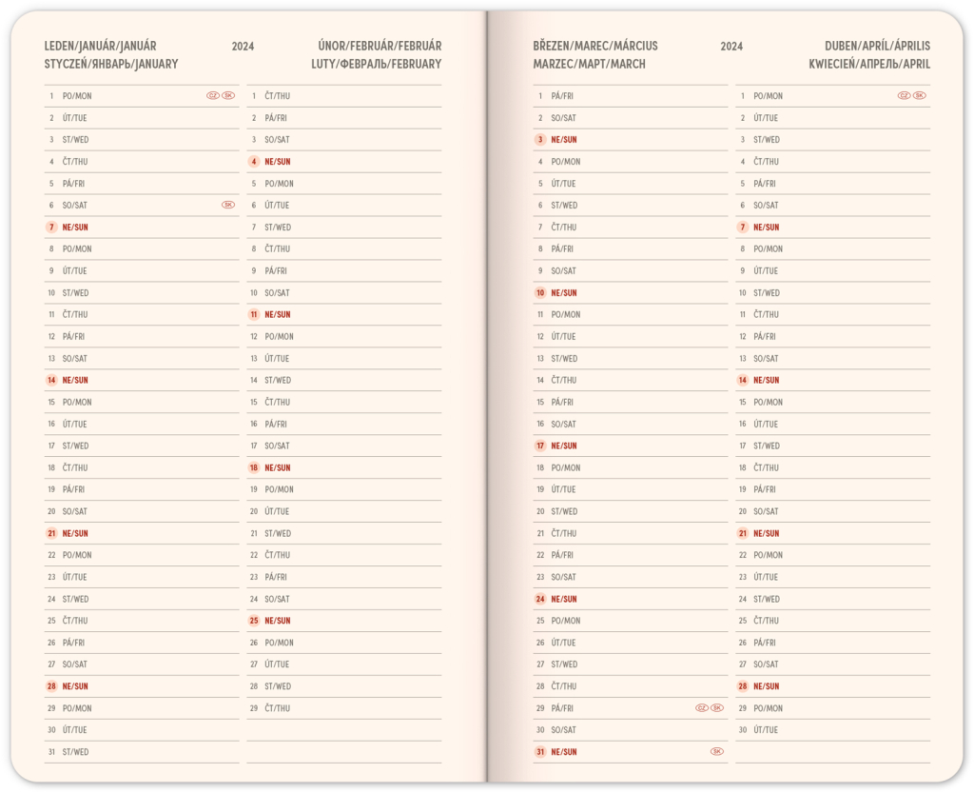The image size is (974, 793).
Task: Select the circled Sunday 3 in March
Action: [x=540, y=140]
